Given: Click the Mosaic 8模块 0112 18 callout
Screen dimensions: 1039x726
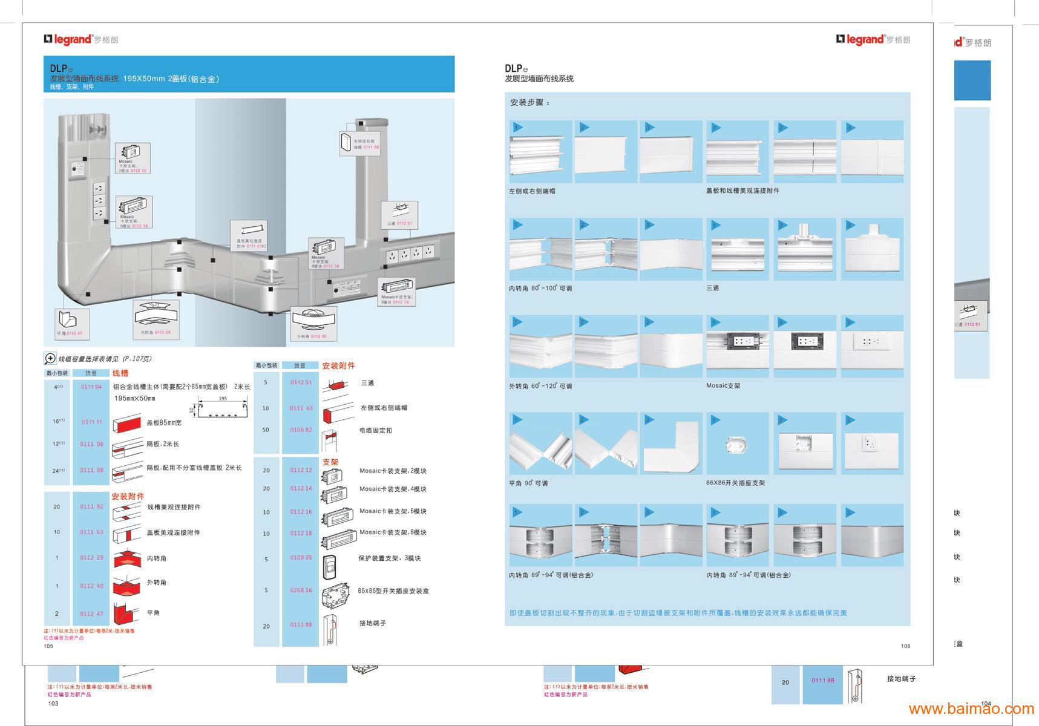Looking at the screenshot, I should pyautogui.click(x=397, y=292).
